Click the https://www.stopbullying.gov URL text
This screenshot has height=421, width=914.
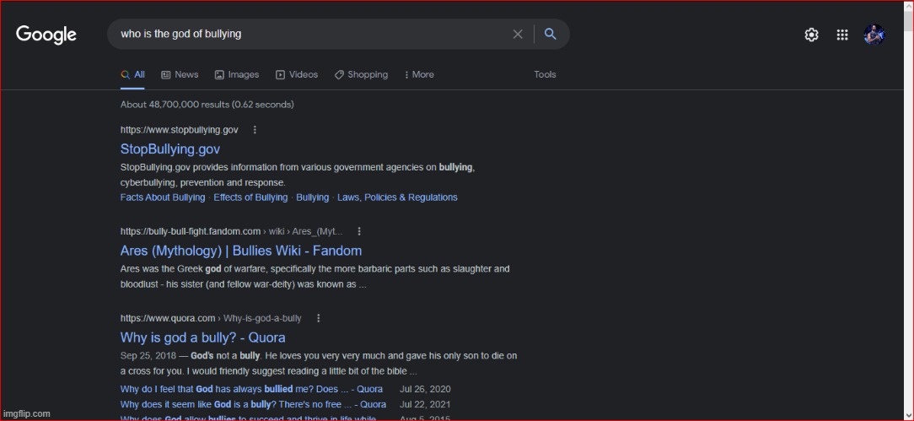point(180,129)
